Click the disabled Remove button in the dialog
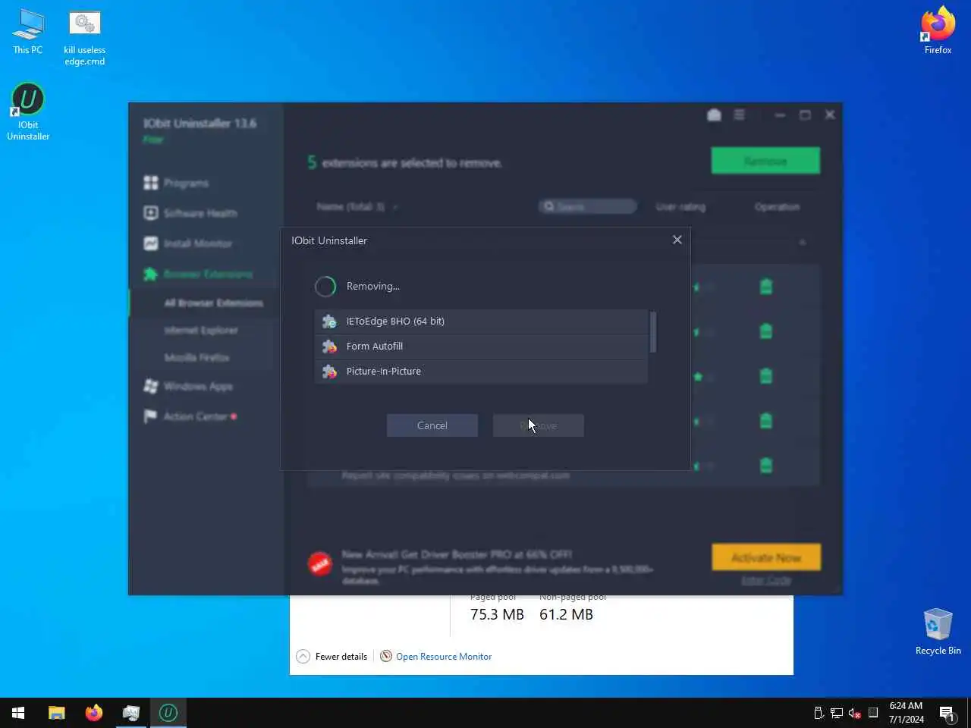The width and height of the screenshot is (971, 728). [539, 425]
